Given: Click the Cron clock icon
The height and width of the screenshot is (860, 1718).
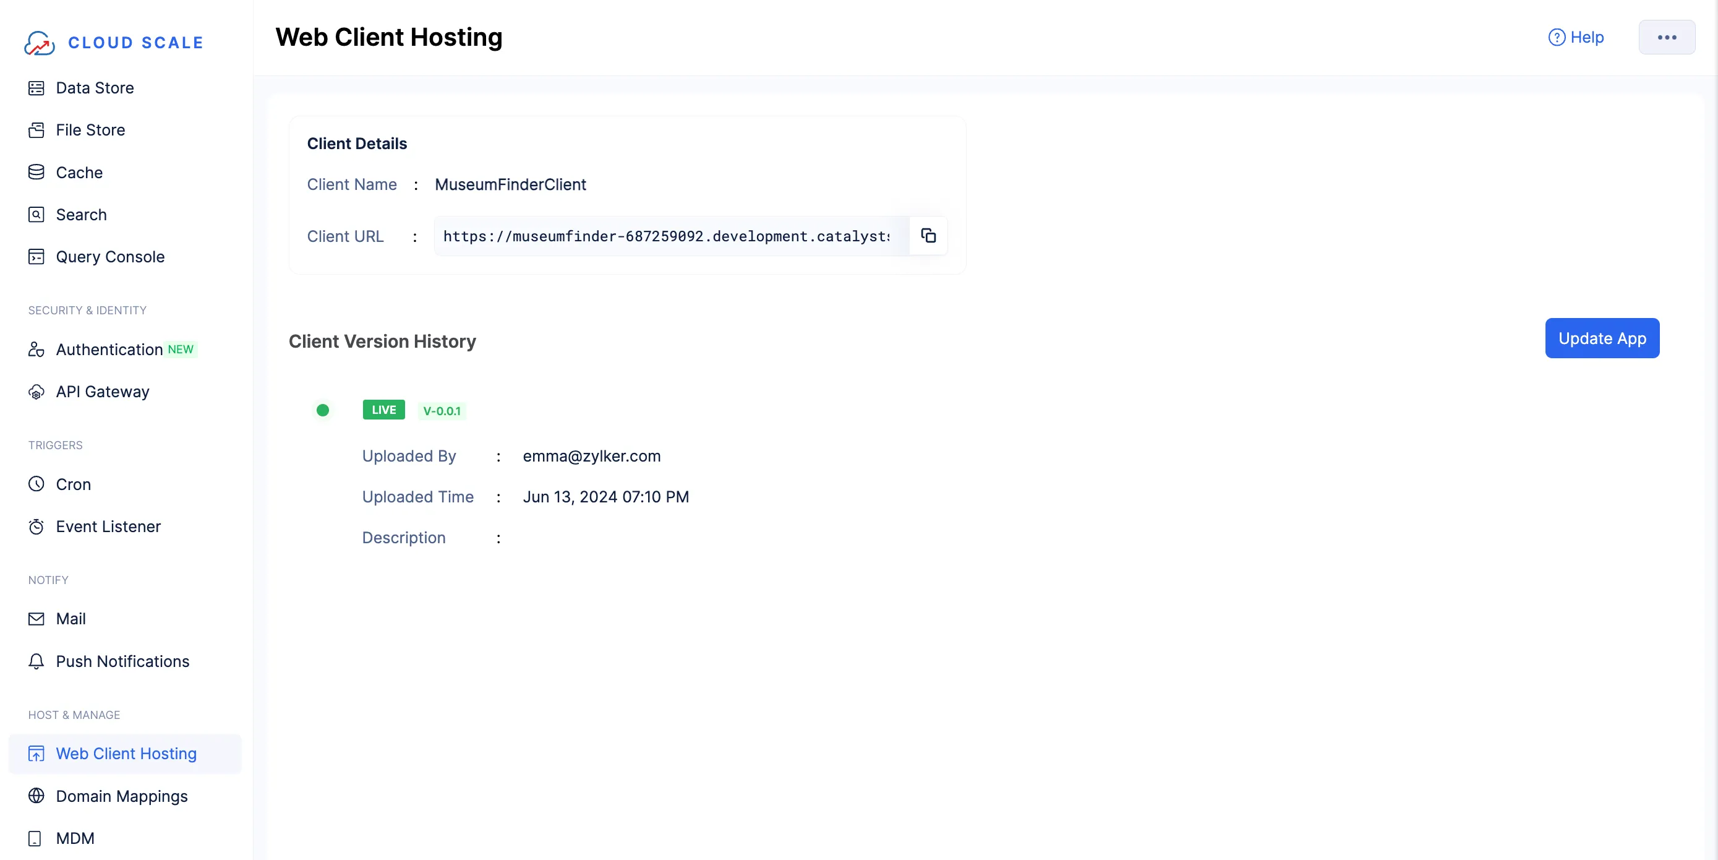Looking at the screenshot, I should pos(36,484).
